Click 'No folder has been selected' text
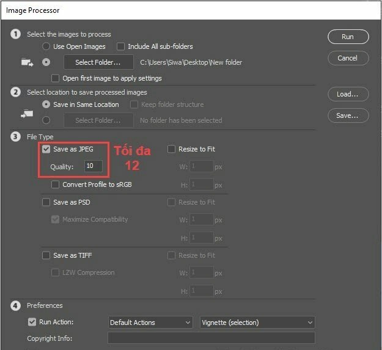 click(181, 120)
